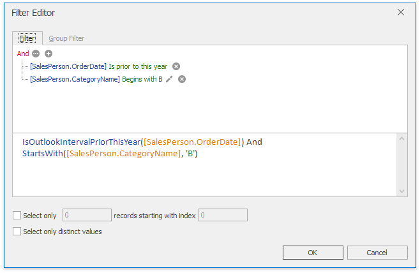
Task: Click the Select only record count field
Action: click(x=86, y=216)
